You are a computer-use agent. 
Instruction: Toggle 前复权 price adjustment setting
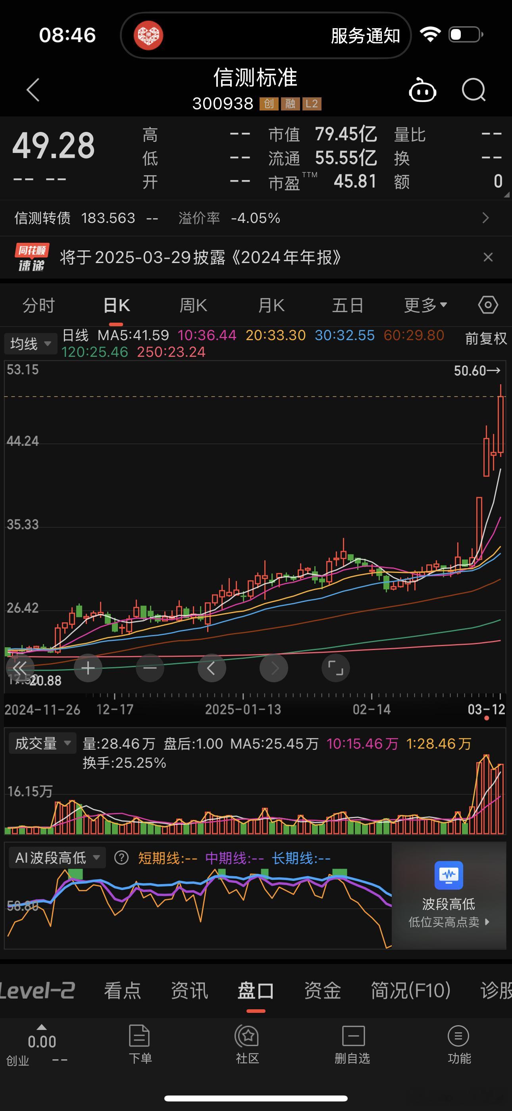coord(486,339)
